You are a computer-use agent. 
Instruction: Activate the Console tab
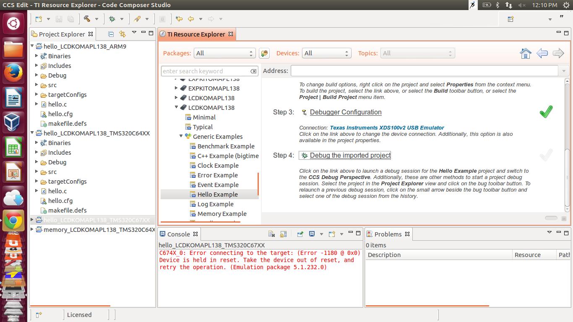click(179, 234)
